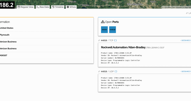Viewport: 191px width, 101px height.
Task: Click the Plymouth city value
Action: click(4, 35)
